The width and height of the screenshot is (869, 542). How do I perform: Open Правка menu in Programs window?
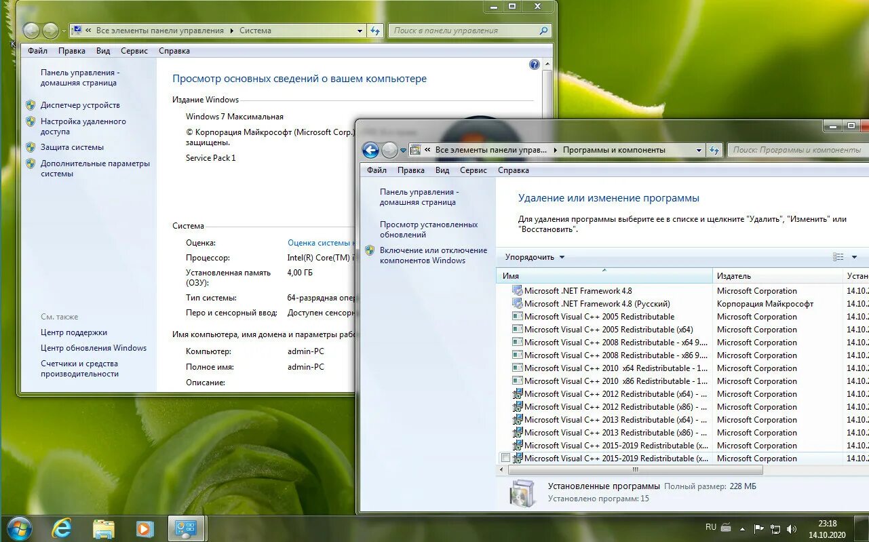[411, 170]
